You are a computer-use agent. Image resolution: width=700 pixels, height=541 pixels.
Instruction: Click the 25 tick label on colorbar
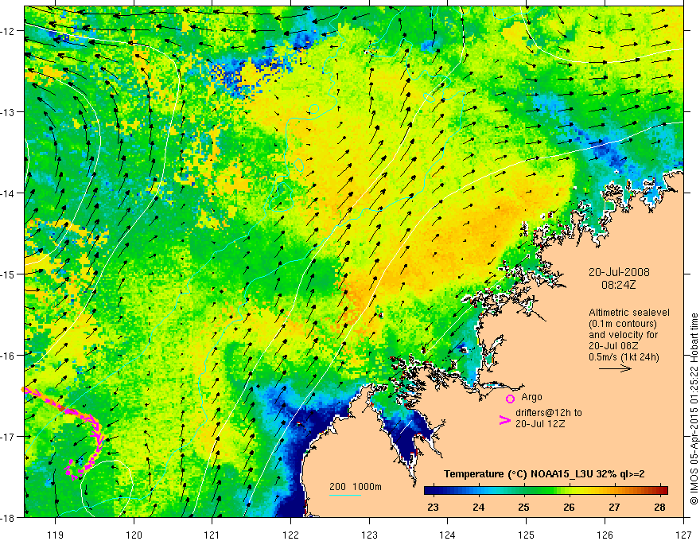click(523, 507)
